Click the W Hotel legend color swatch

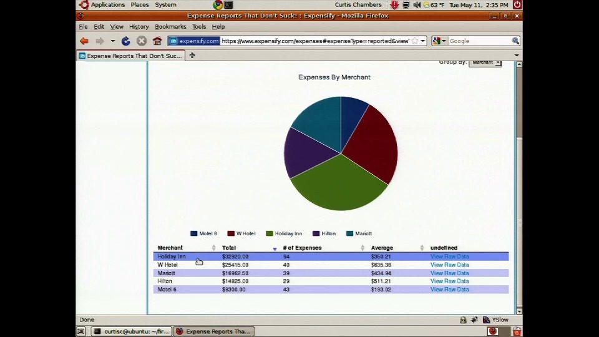[x=231, y=233]
